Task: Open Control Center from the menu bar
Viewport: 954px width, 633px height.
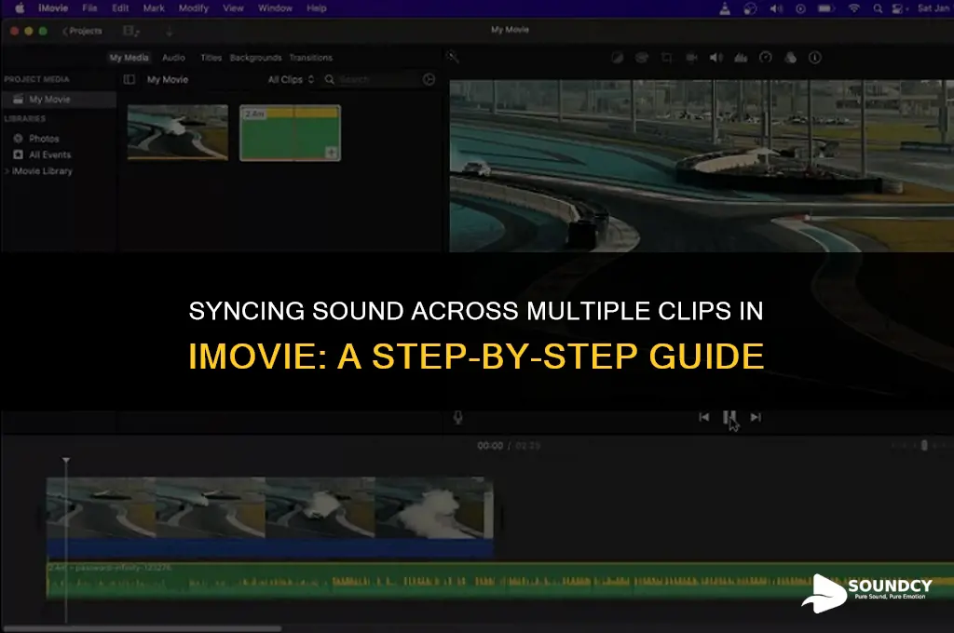Action: point(899,8)
